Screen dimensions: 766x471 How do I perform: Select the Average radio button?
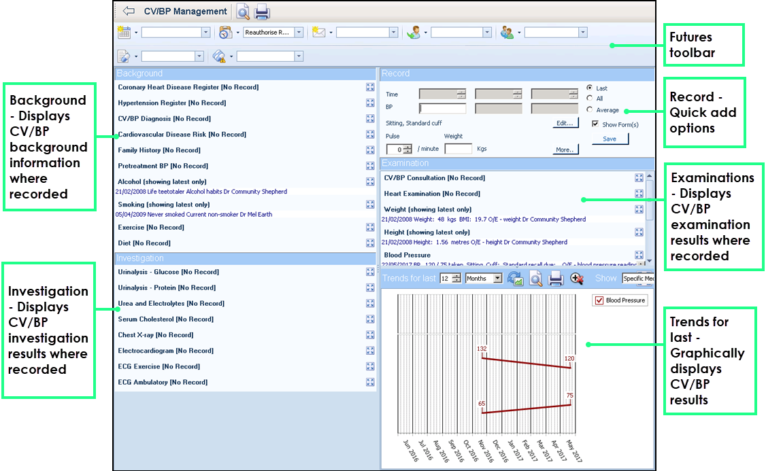coord(589,109)
